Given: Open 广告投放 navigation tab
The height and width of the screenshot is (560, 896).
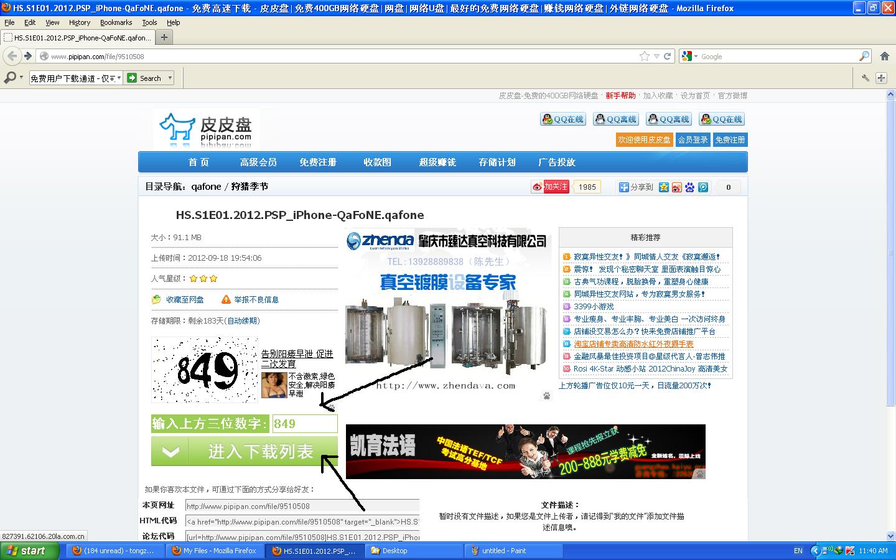Looking at the screenshot, I should [557, 162].
